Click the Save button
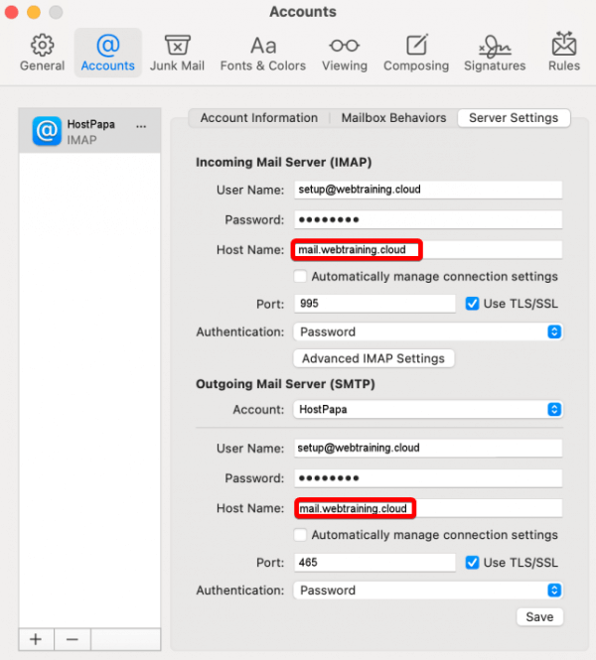 (539, 617)
